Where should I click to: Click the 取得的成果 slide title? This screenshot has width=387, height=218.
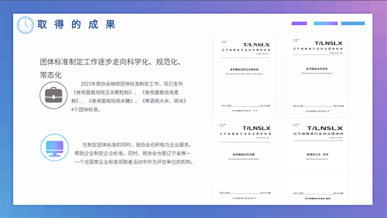[x=76, y=25]
